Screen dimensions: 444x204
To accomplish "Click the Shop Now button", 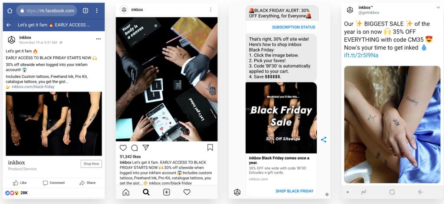I will pos(91,164).
